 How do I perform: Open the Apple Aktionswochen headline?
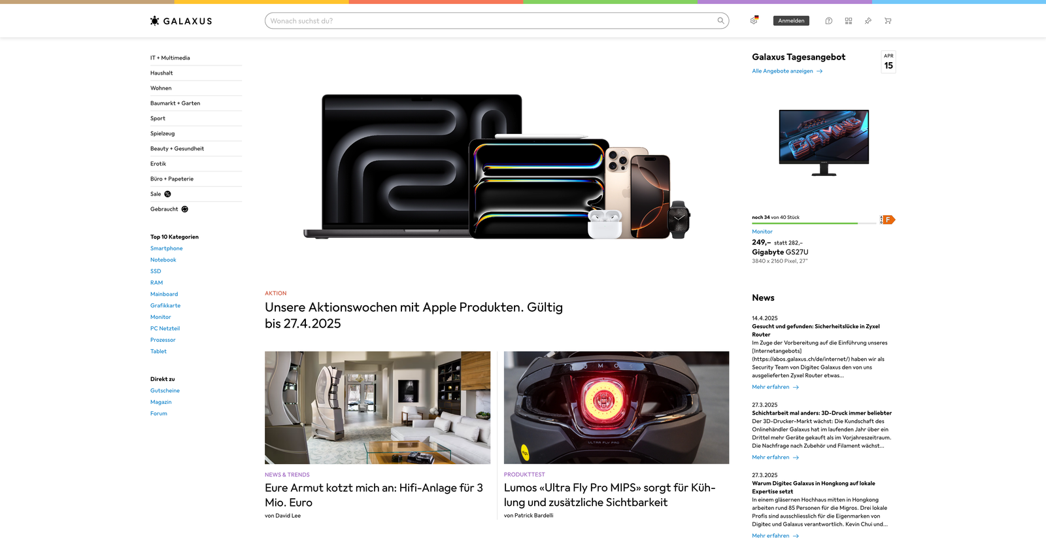[414, 315]
